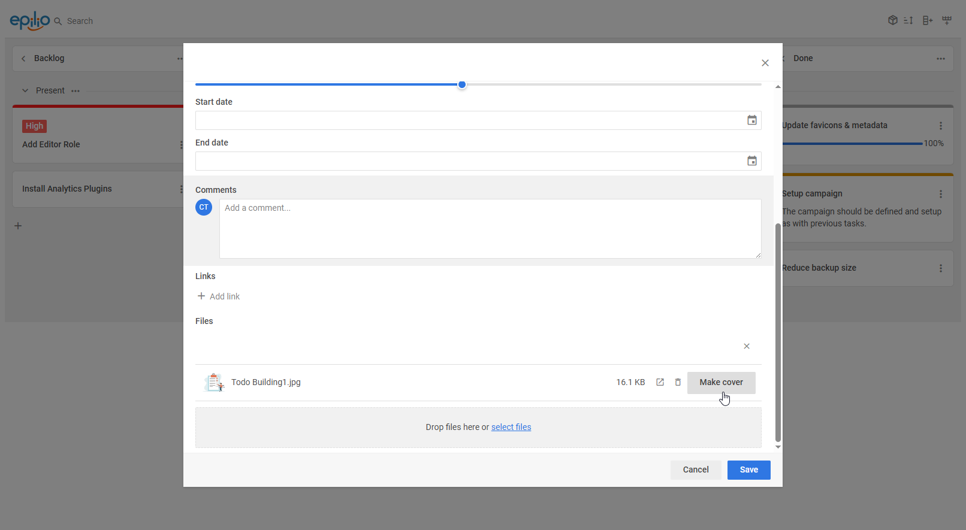This screenshot has height=530, width=966.
Task: Collapse the Present group chevron
Action: point(25,90)
